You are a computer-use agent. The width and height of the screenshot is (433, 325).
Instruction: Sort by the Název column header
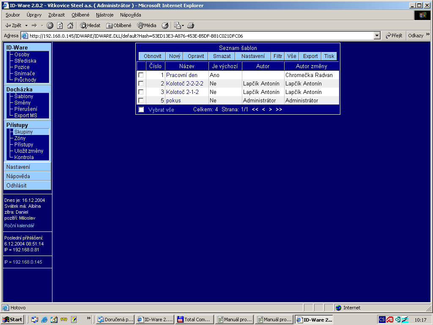tap(186, 66)
